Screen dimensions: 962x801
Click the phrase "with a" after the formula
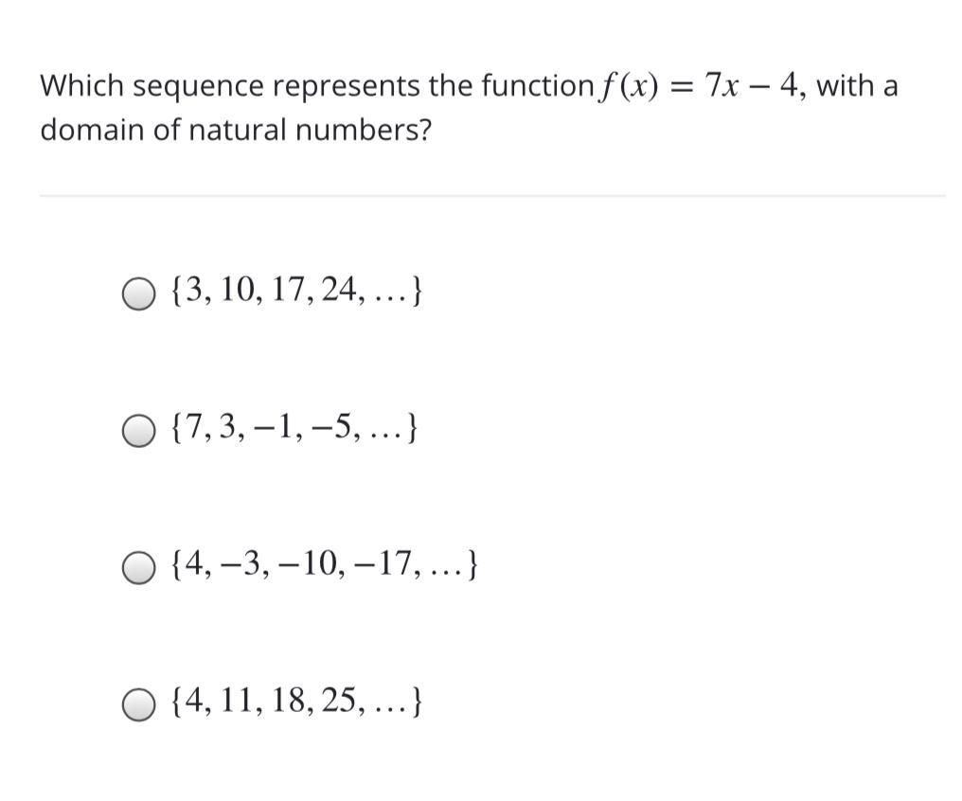[x=857, y=87]
